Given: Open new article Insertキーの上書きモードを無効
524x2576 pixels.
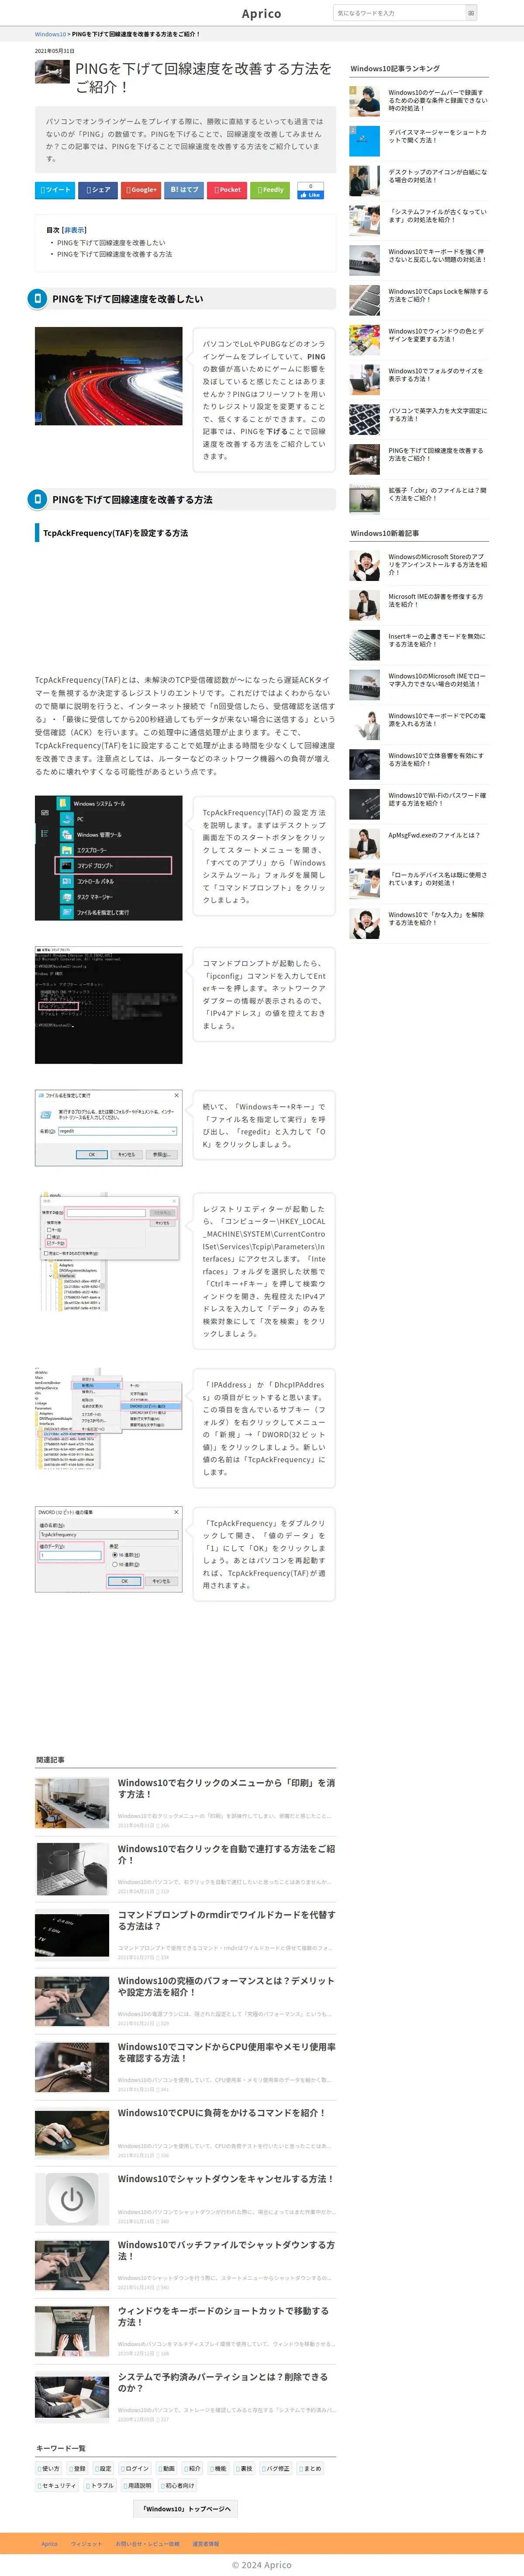Looking at the screenshot, I should (x=437, y=640).
